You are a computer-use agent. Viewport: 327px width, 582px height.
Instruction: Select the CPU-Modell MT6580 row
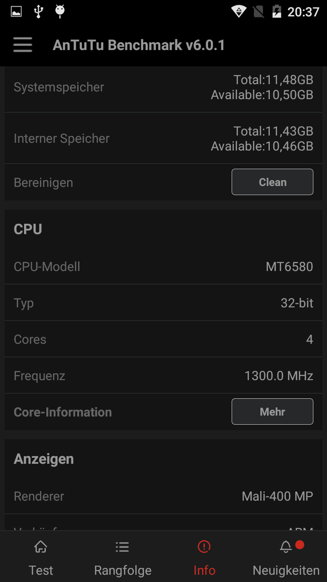163,267
